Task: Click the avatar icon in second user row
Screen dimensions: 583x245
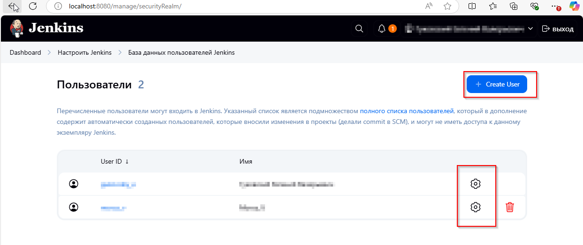Action: click(x=74, y=207)
